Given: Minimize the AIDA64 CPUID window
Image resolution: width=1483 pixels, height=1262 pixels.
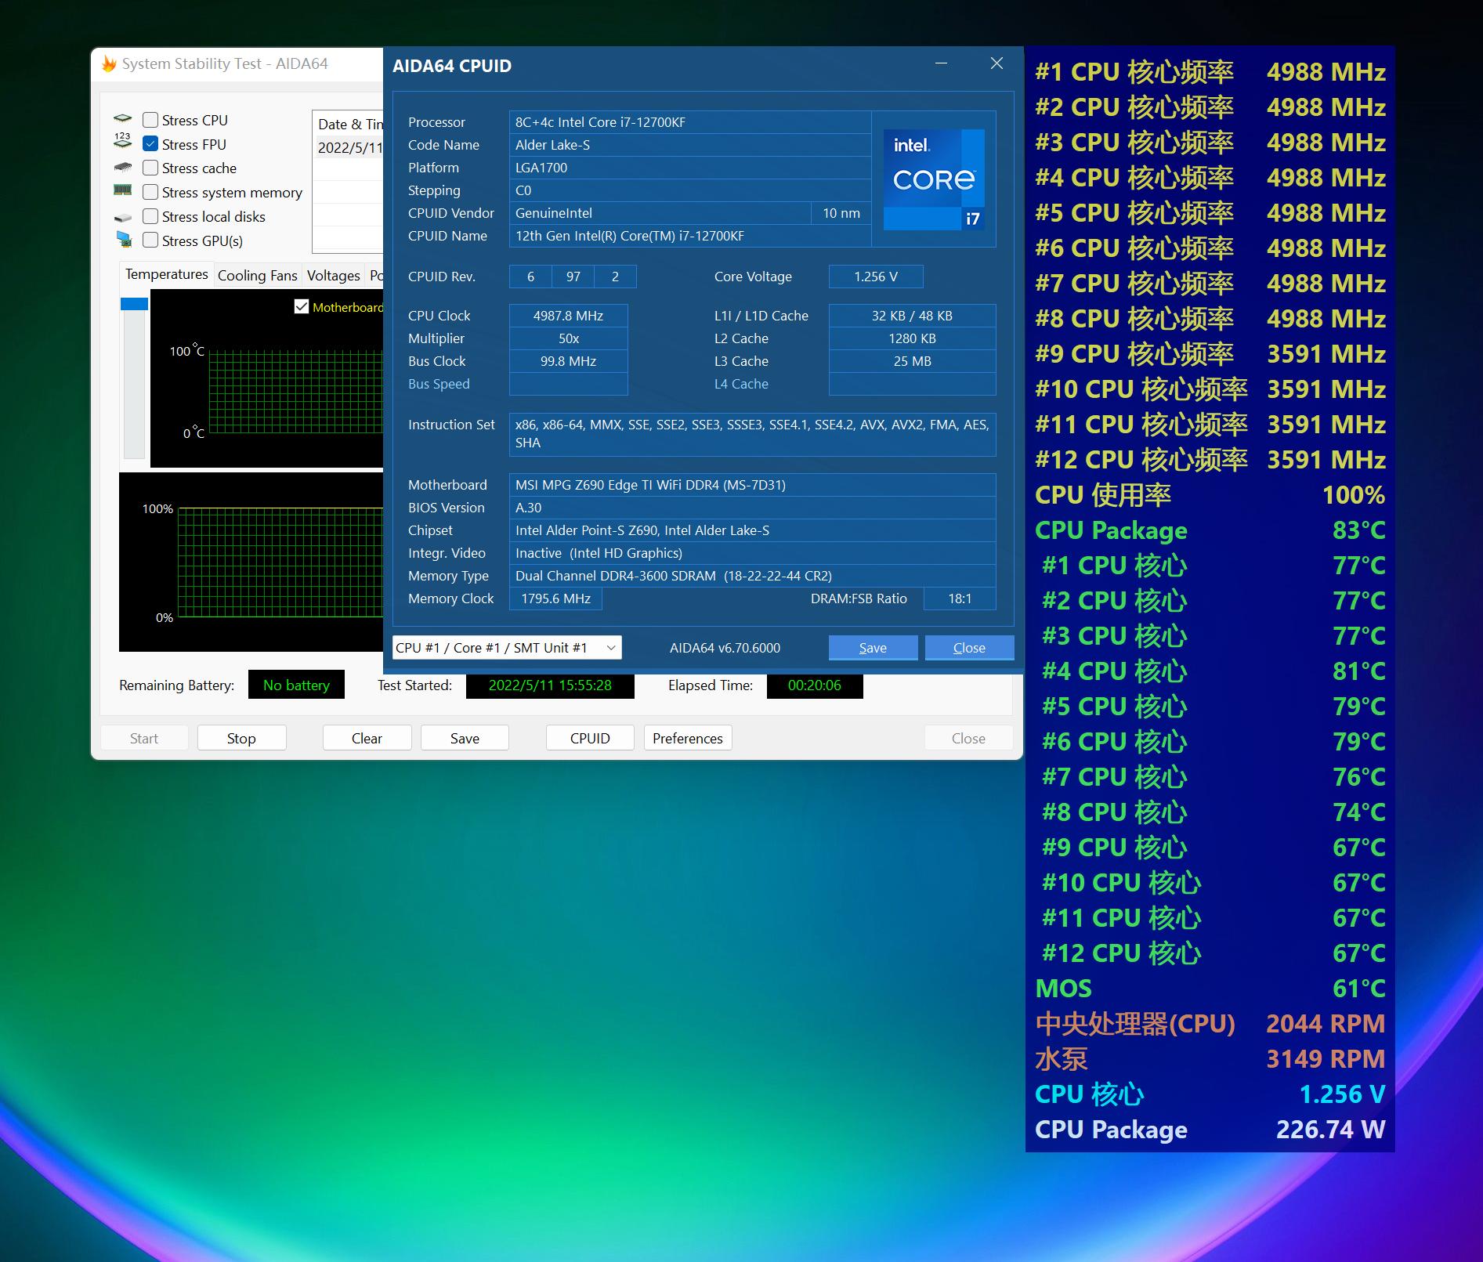Looking at the screenshot, I should 942,64.
